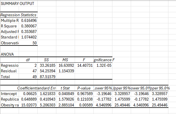Select the Obesity rate row label
This screenshot has height=114, width=176.
point(10,105)
